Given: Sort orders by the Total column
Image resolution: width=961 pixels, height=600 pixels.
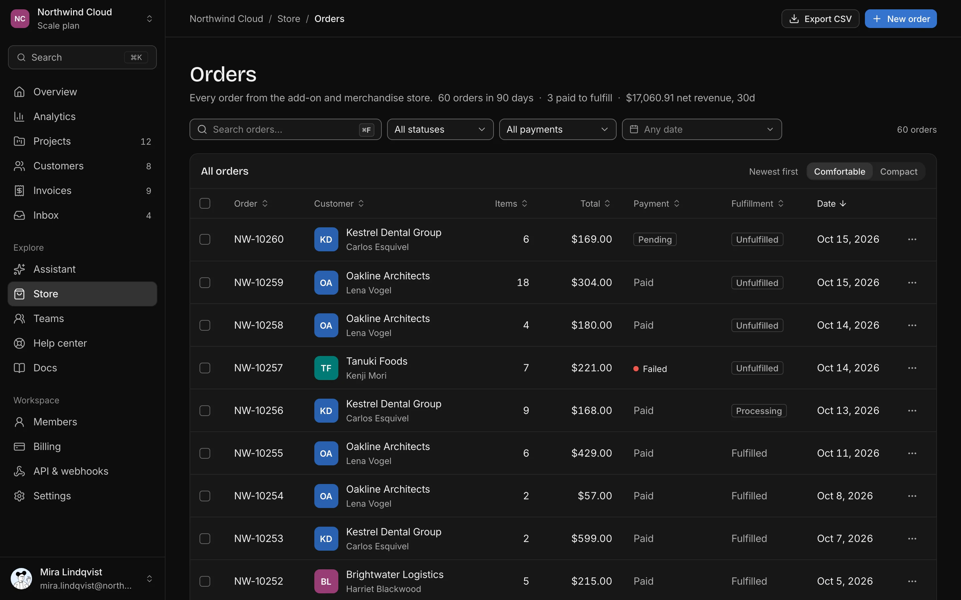Looking at the screenshot, I should coord(595,204).
